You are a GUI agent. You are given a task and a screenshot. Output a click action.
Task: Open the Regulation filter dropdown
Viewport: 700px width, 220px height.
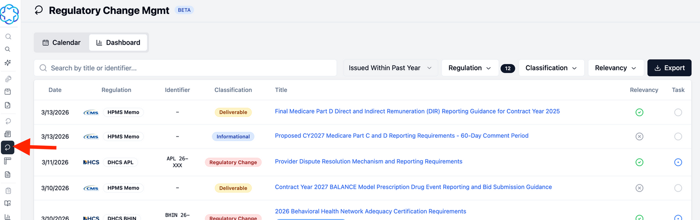tap(470, 68)
